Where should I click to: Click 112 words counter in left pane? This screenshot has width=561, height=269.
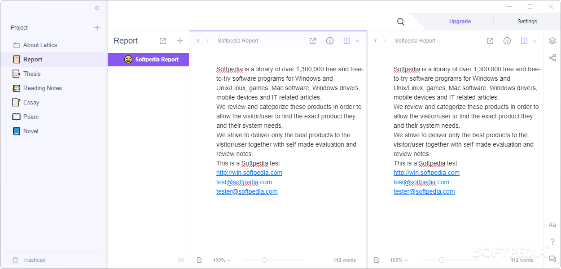coord(345,260)
